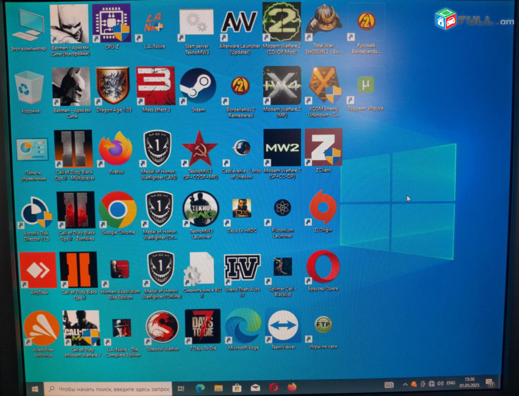Screen dimensions: 519x396
Task: Open the volume control in tray
Action: [440, 383]
